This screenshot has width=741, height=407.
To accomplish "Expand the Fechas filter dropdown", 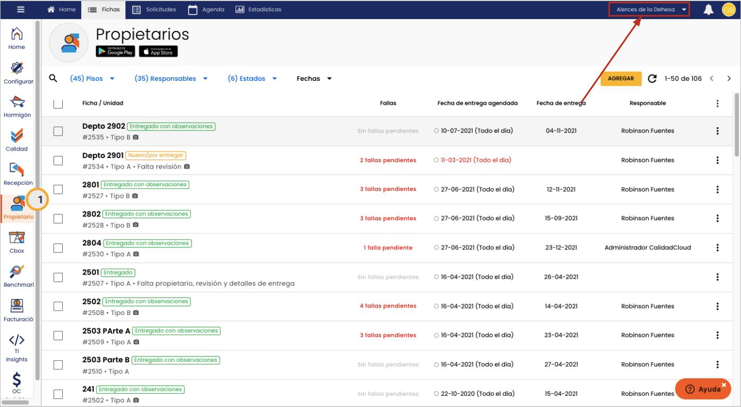I will pyautogui.click(x=314, y=79).
